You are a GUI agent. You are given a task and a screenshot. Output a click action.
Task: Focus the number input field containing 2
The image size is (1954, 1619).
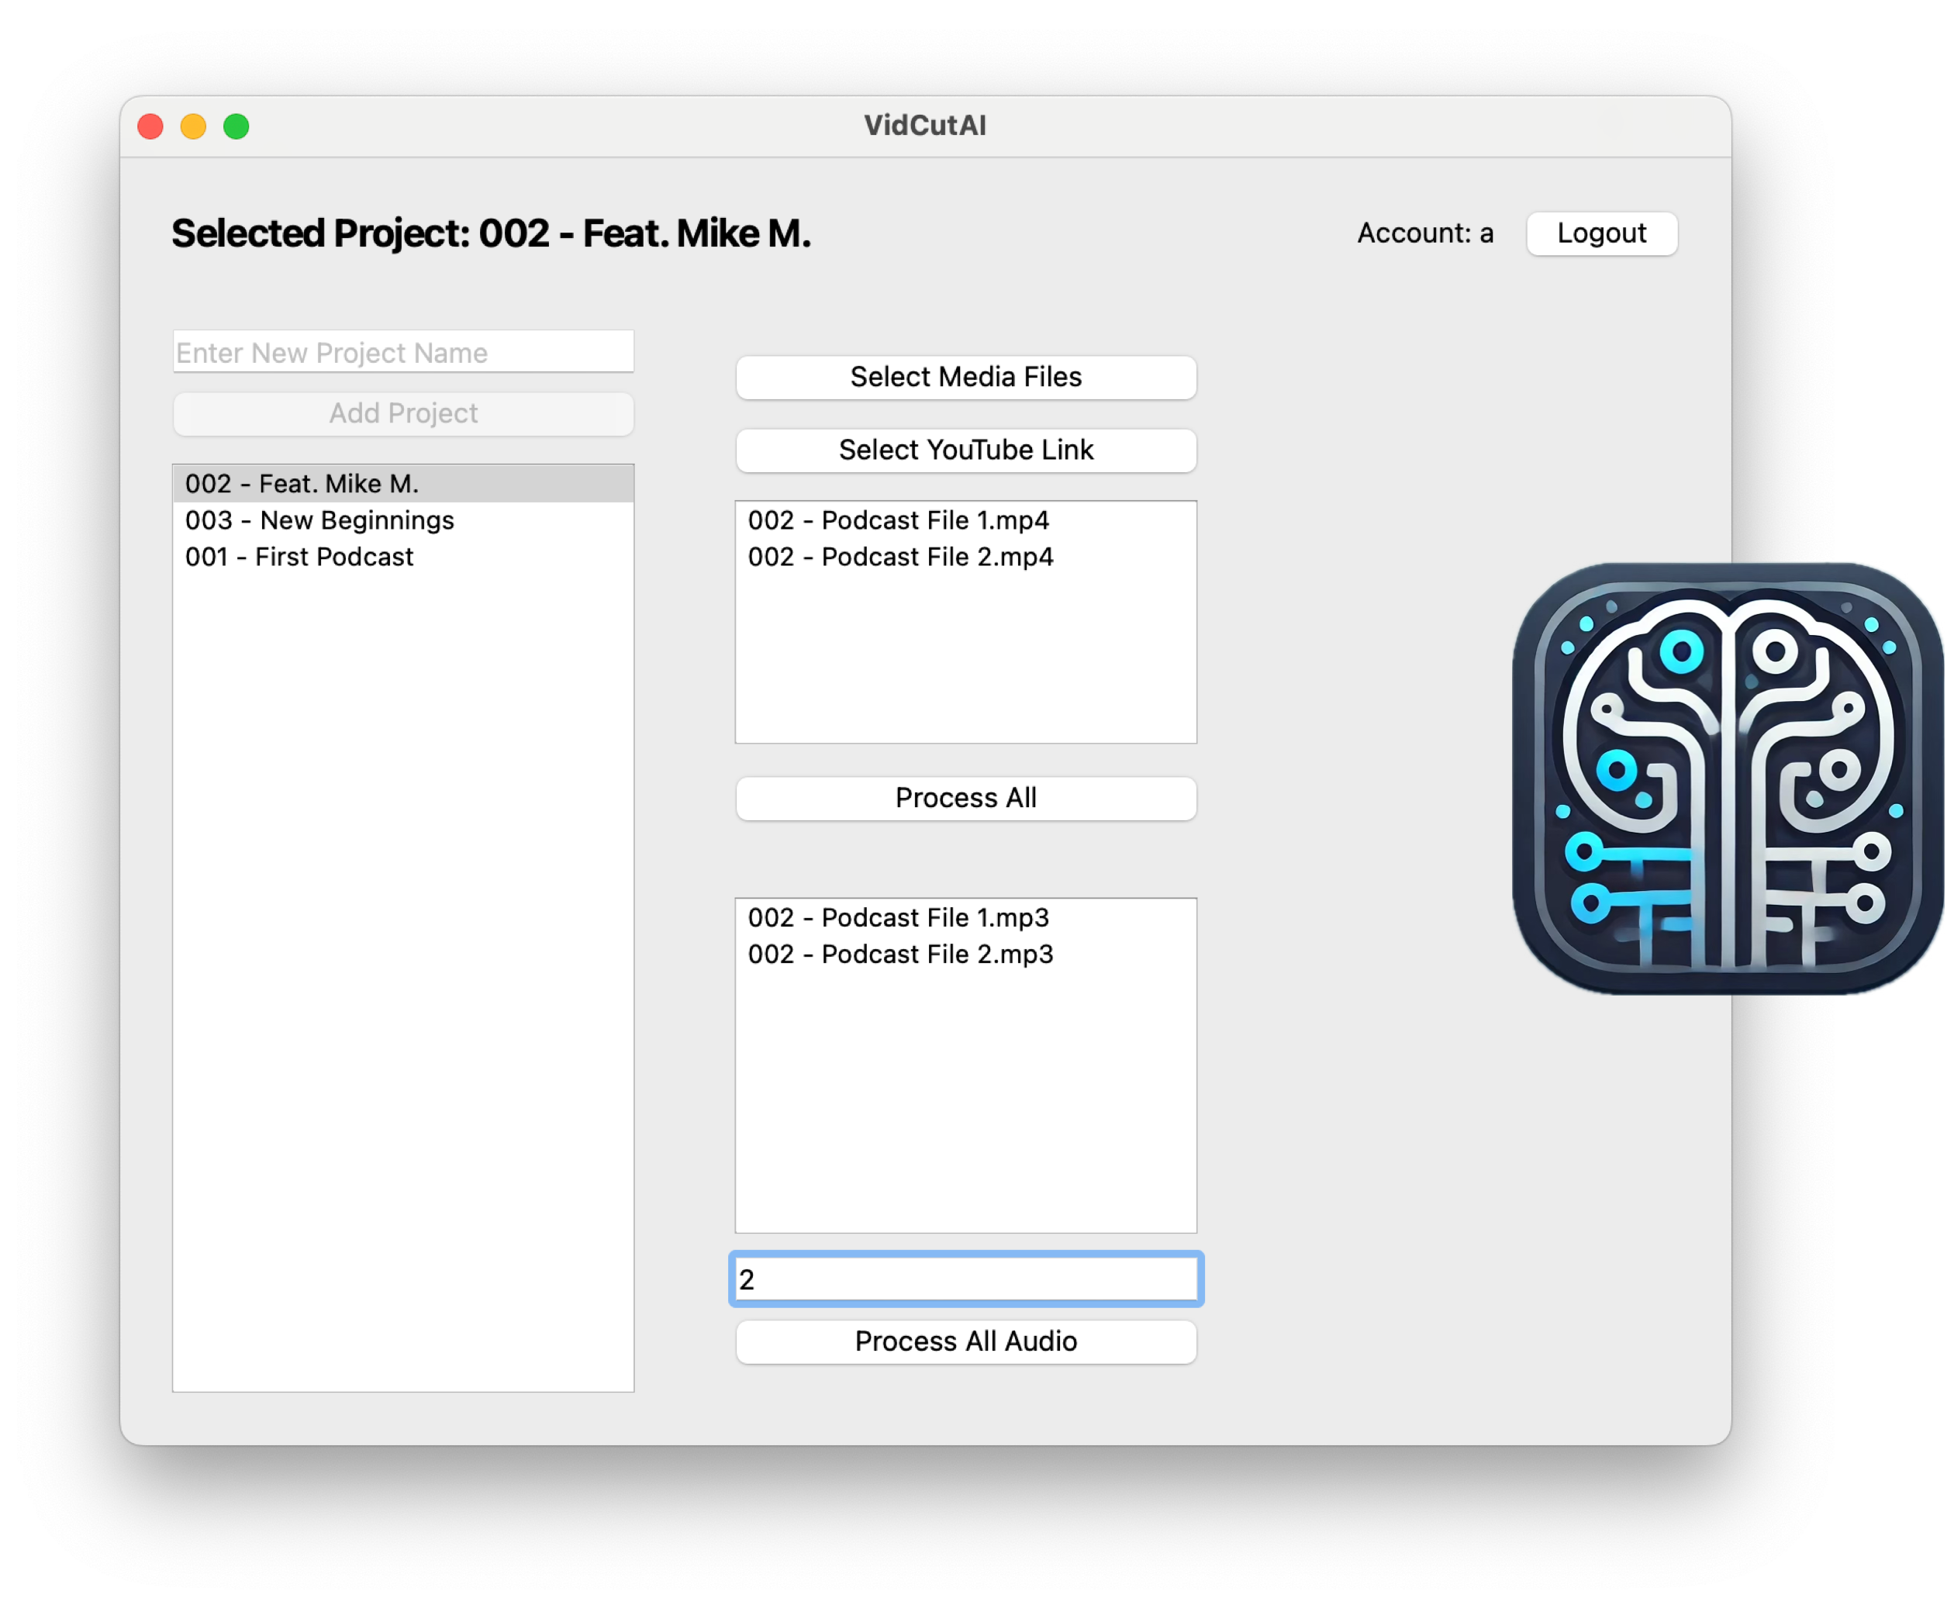pos(966,1279)
